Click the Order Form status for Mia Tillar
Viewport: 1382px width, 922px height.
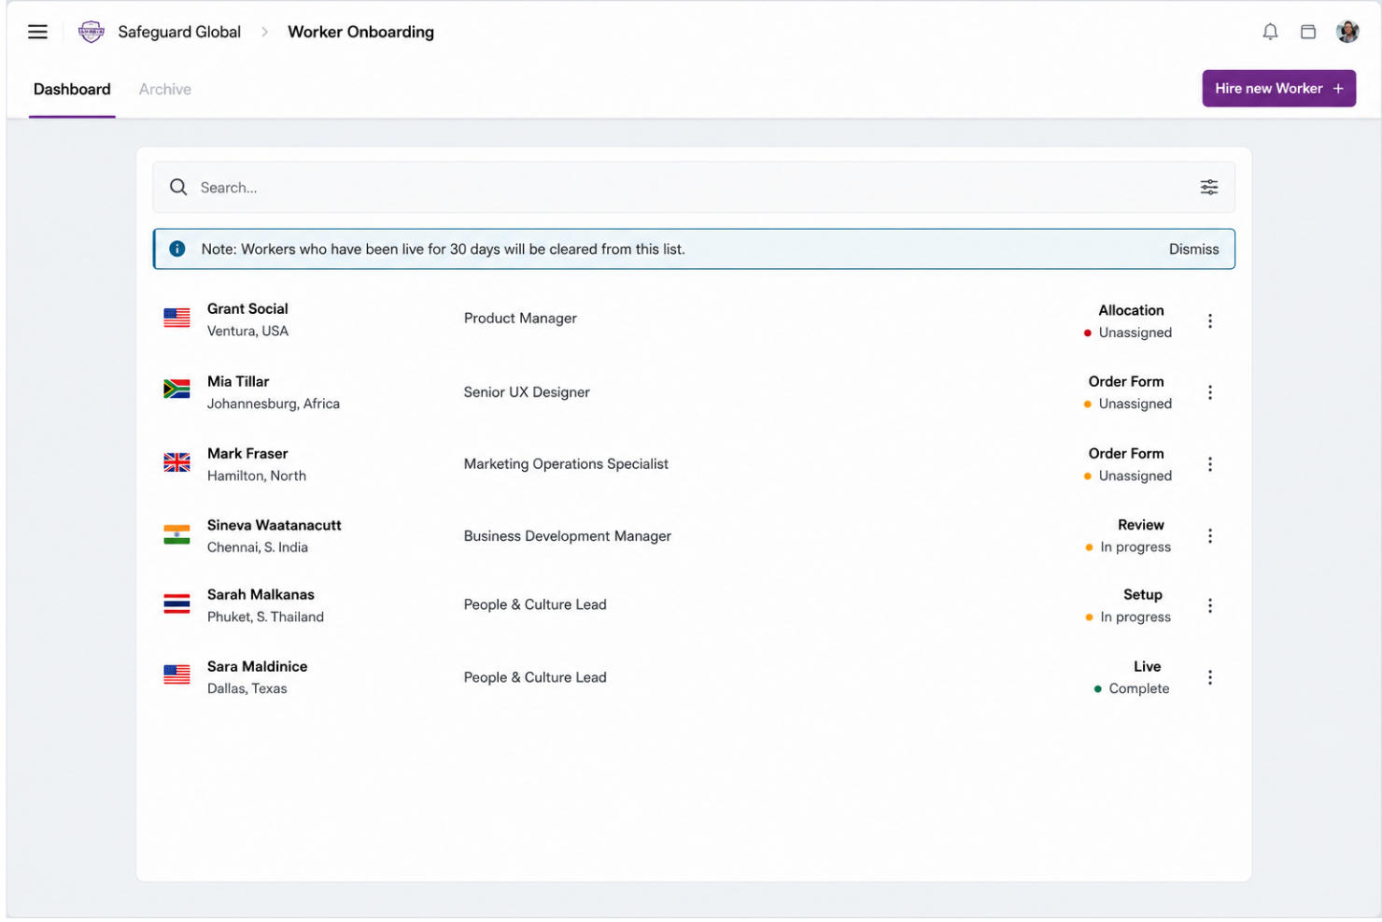[1126, 381]
